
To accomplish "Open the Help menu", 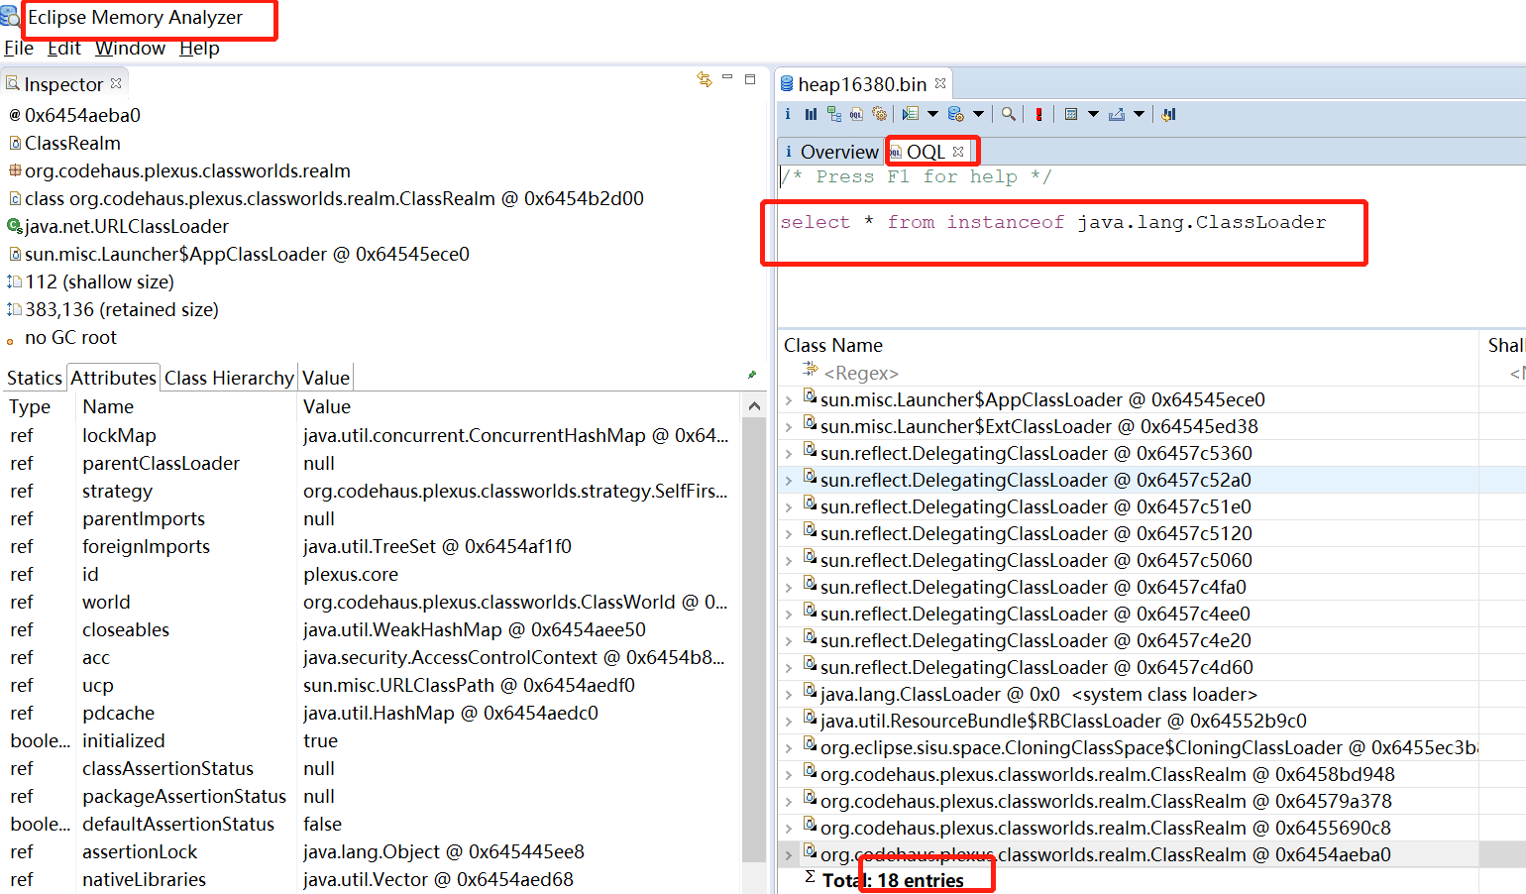I will pyautogui.click(x=199, y=48).
